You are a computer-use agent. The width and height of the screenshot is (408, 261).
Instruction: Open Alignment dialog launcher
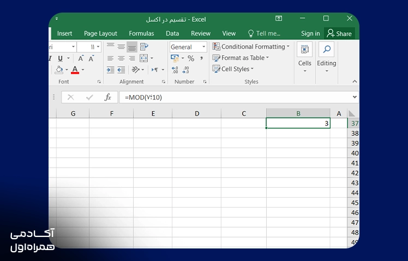(x=164, y=82)
